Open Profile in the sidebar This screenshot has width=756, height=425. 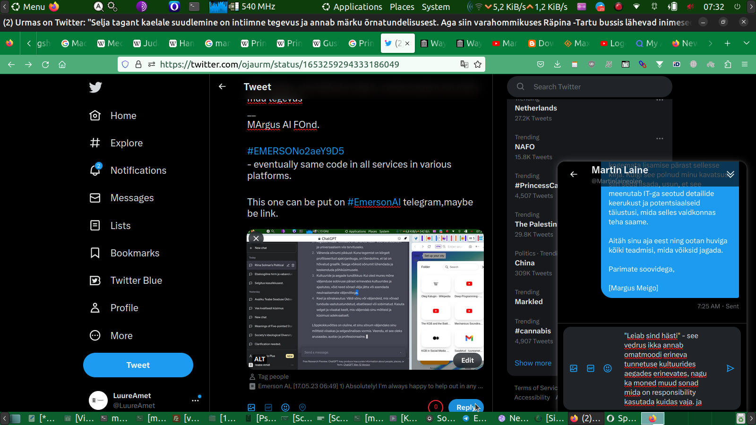114,308
